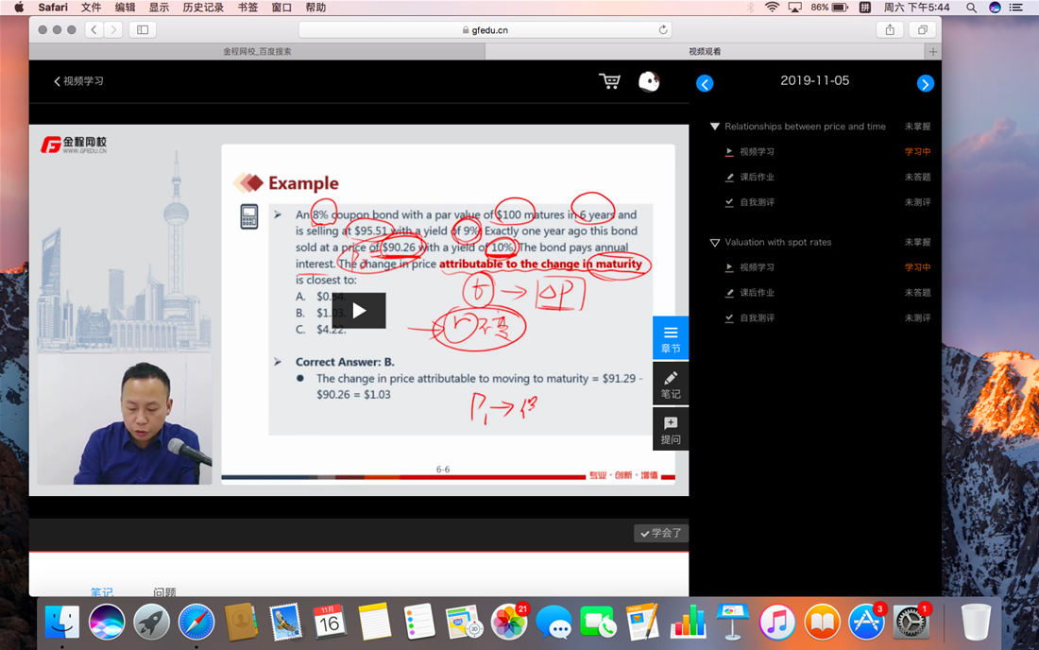Image resolution: width=1039 pixels, height=650 pixels.
Task: Open Music app from the dock
Action: (x=776, y=623)
